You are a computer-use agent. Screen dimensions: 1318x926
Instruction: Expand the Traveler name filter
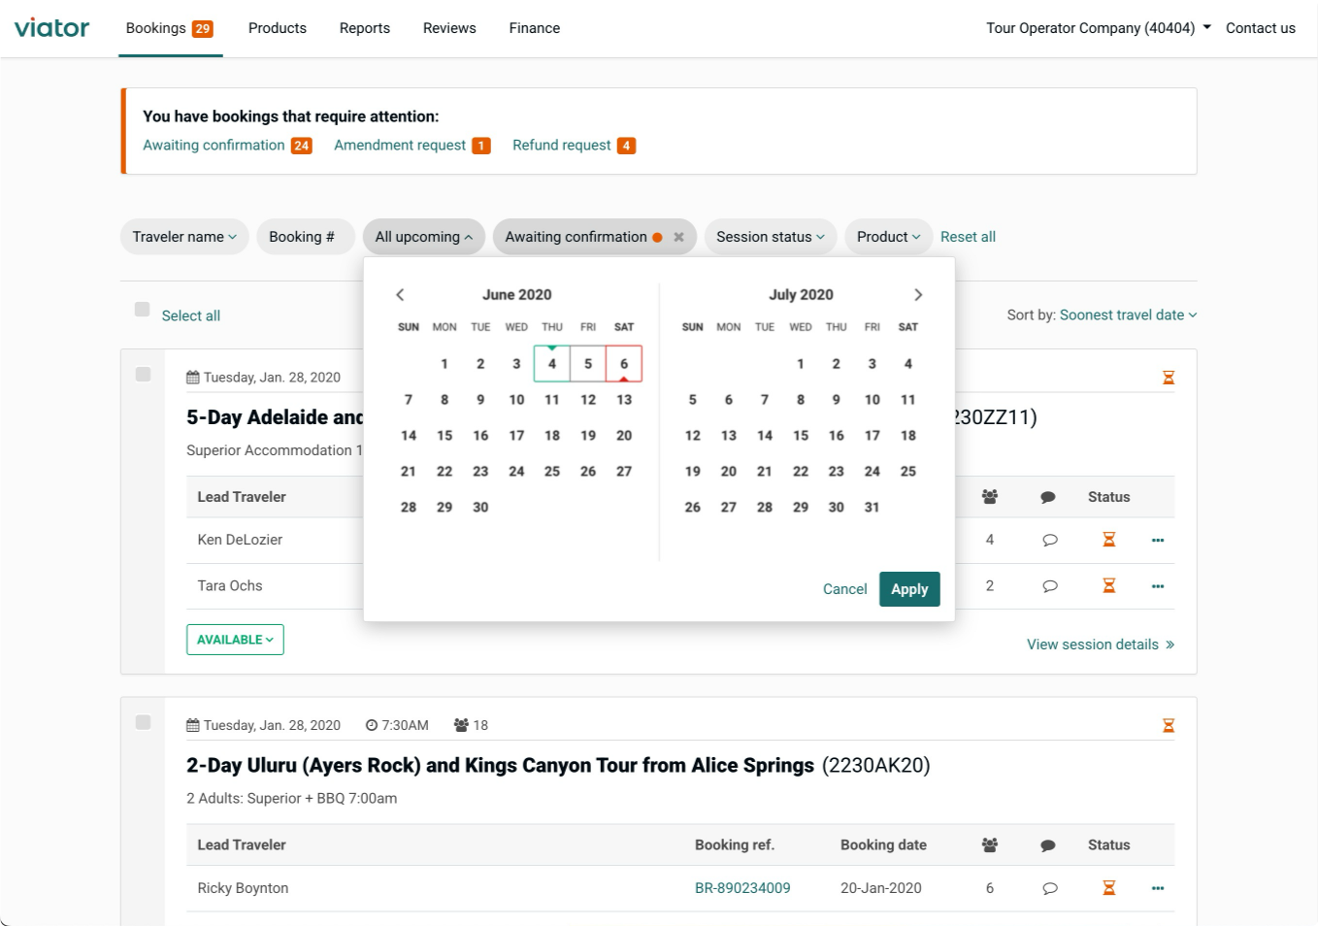(184, 237)
